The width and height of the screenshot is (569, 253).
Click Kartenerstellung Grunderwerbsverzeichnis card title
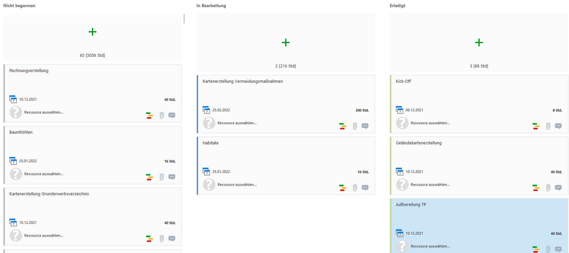pyautogui.click(x=49, y=194)
